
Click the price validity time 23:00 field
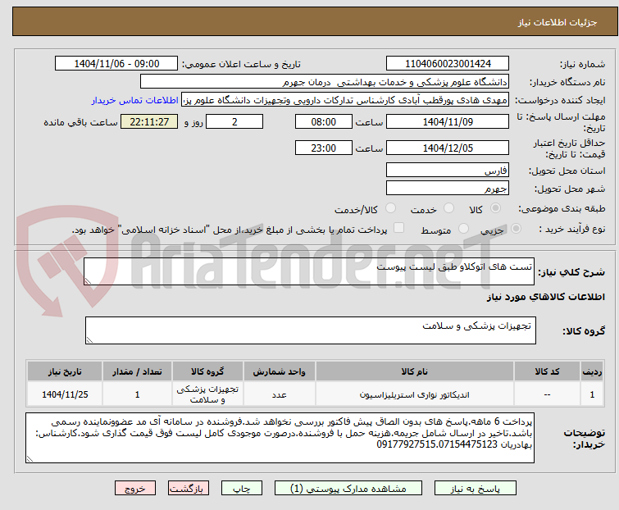(x=324, y=148)
